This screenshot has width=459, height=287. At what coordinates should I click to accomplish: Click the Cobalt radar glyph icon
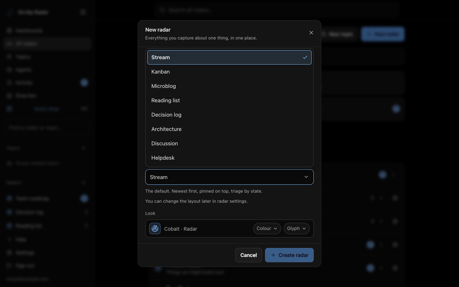click(x=155, y=229)
